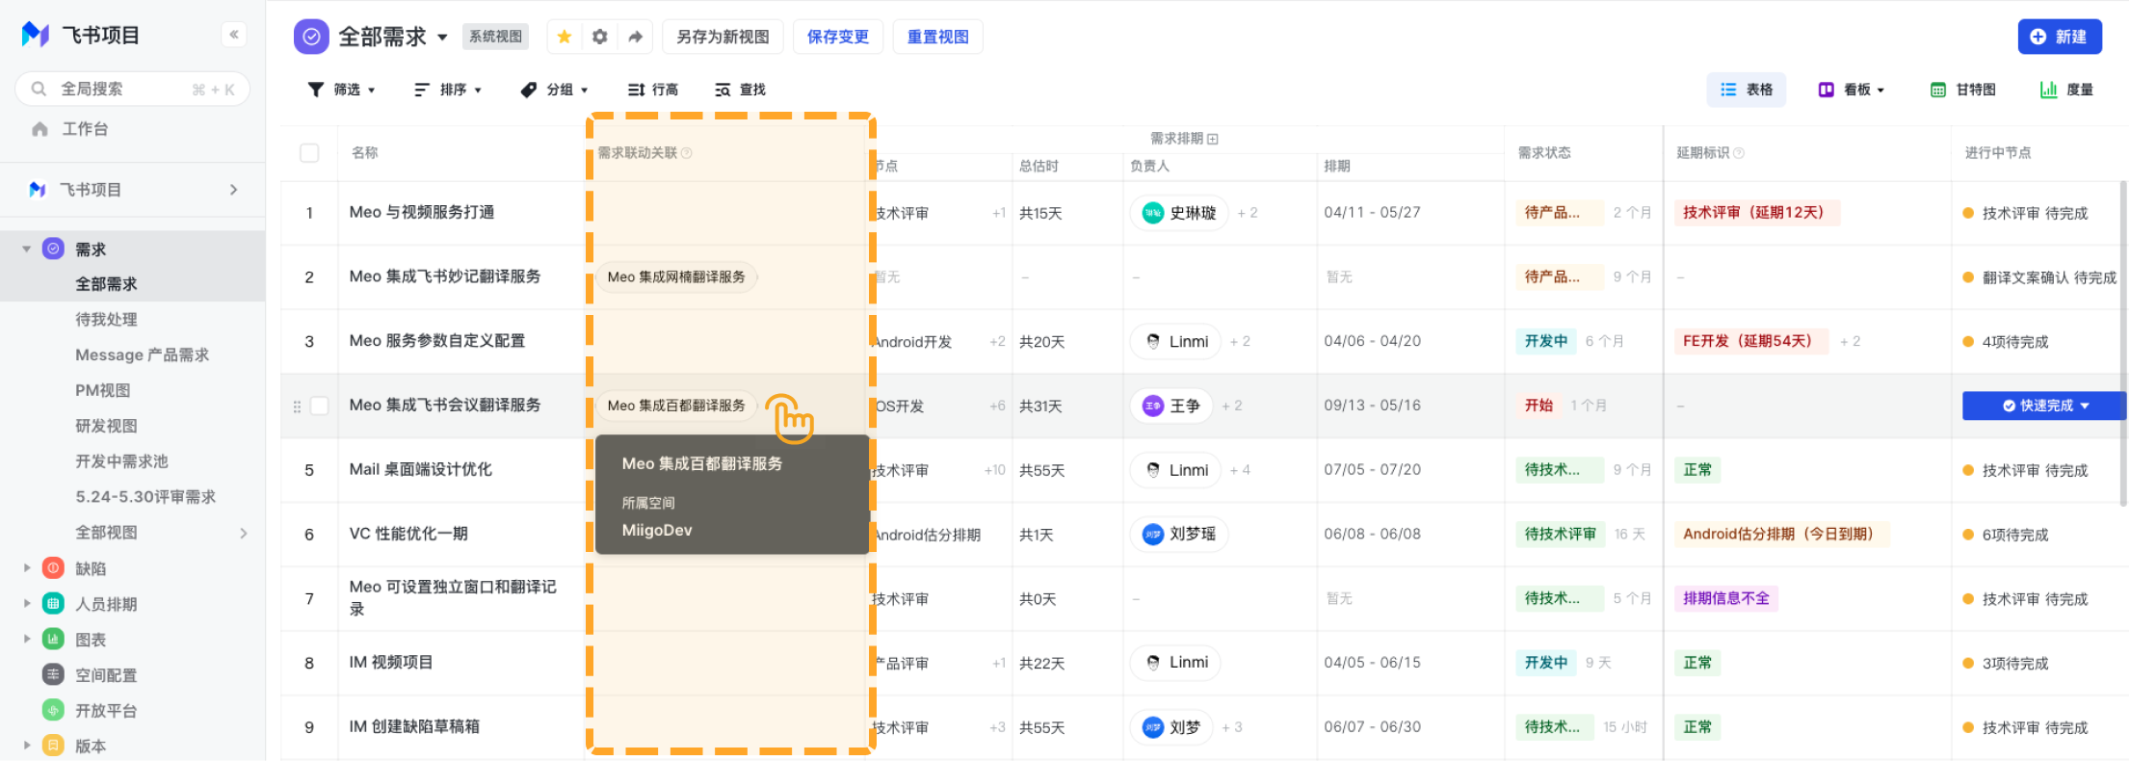
Task: Open the 看板 board view dropdown
Action: click(1851, 90)
